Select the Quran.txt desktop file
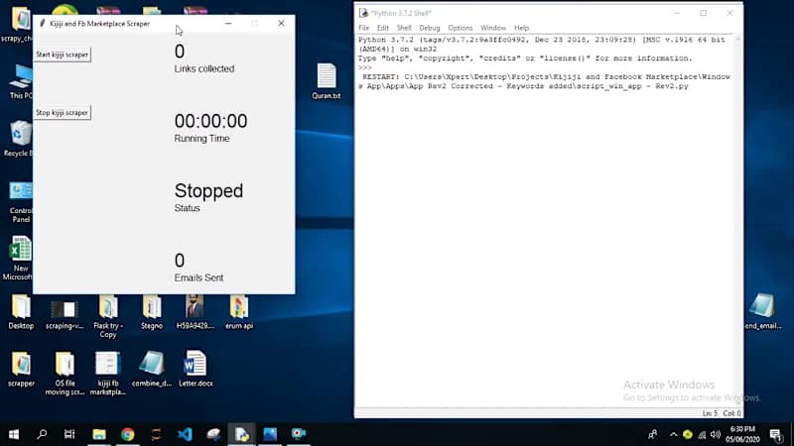 [x=327, y=81]
